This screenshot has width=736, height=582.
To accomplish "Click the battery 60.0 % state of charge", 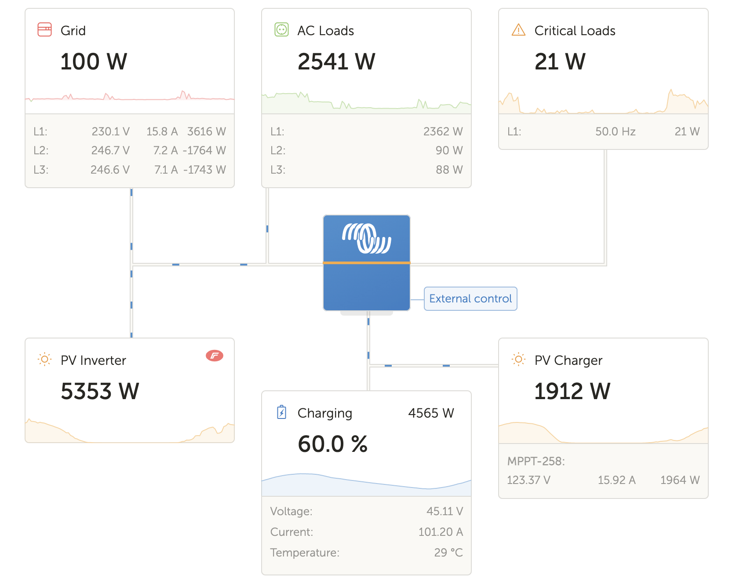I will (x=332, y=444).
